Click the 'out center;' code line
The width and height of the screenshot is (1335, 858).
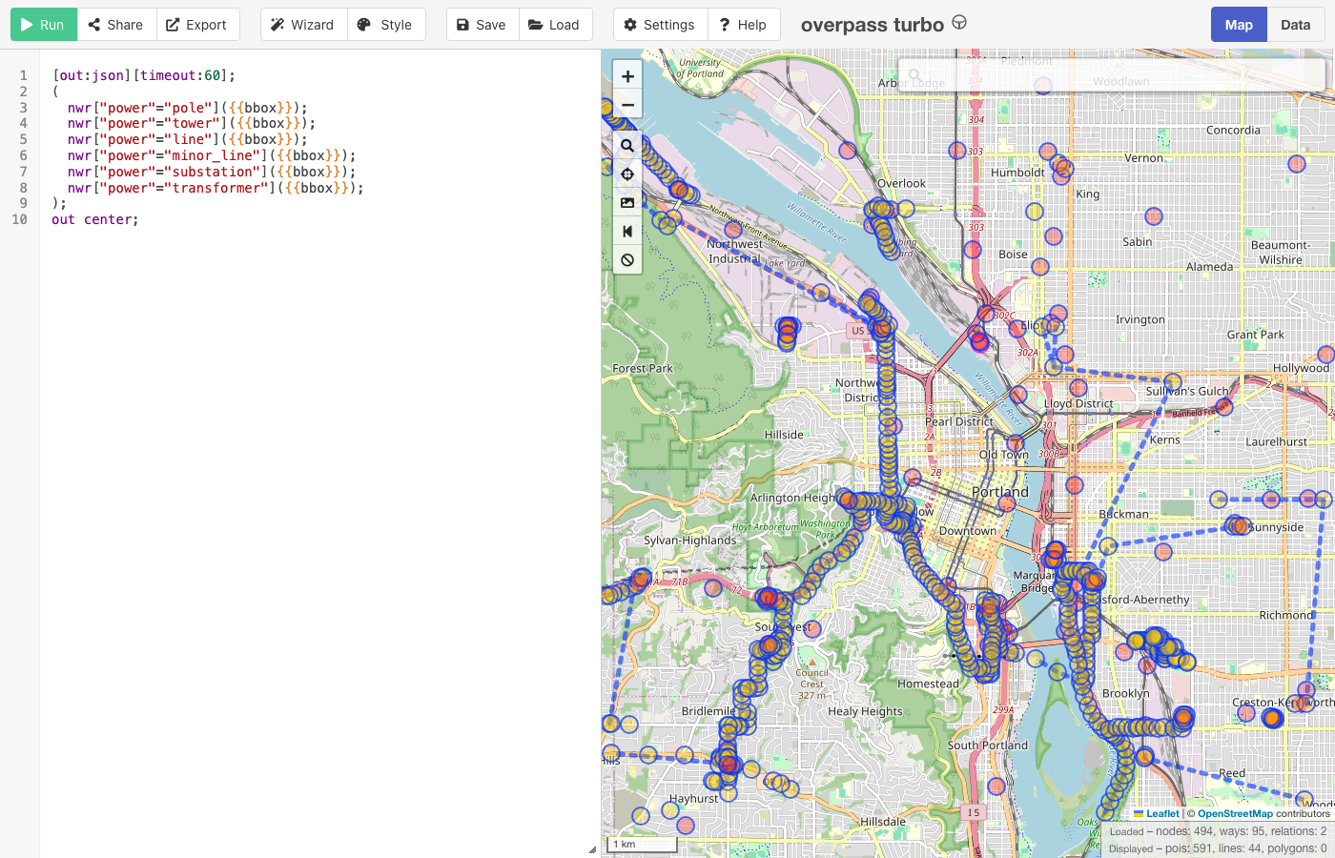point(95,219)
